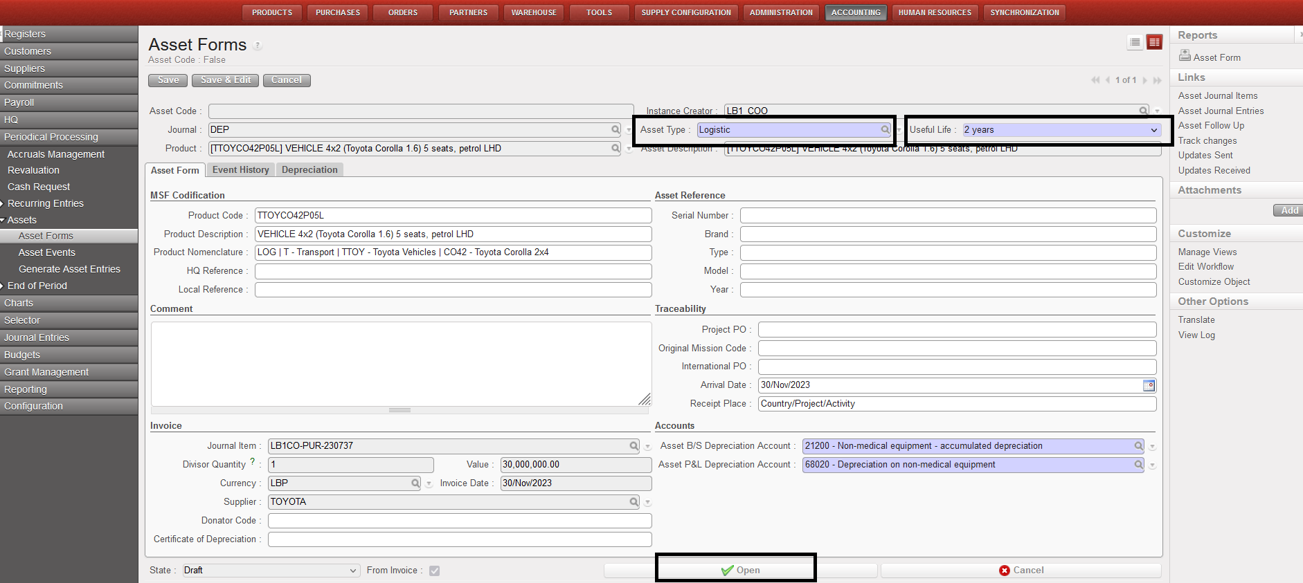The width and height of the screenshot is (1303, 583).
Task: Open the B/S Depreciation Account options arrow
Action: [1153, 447]
